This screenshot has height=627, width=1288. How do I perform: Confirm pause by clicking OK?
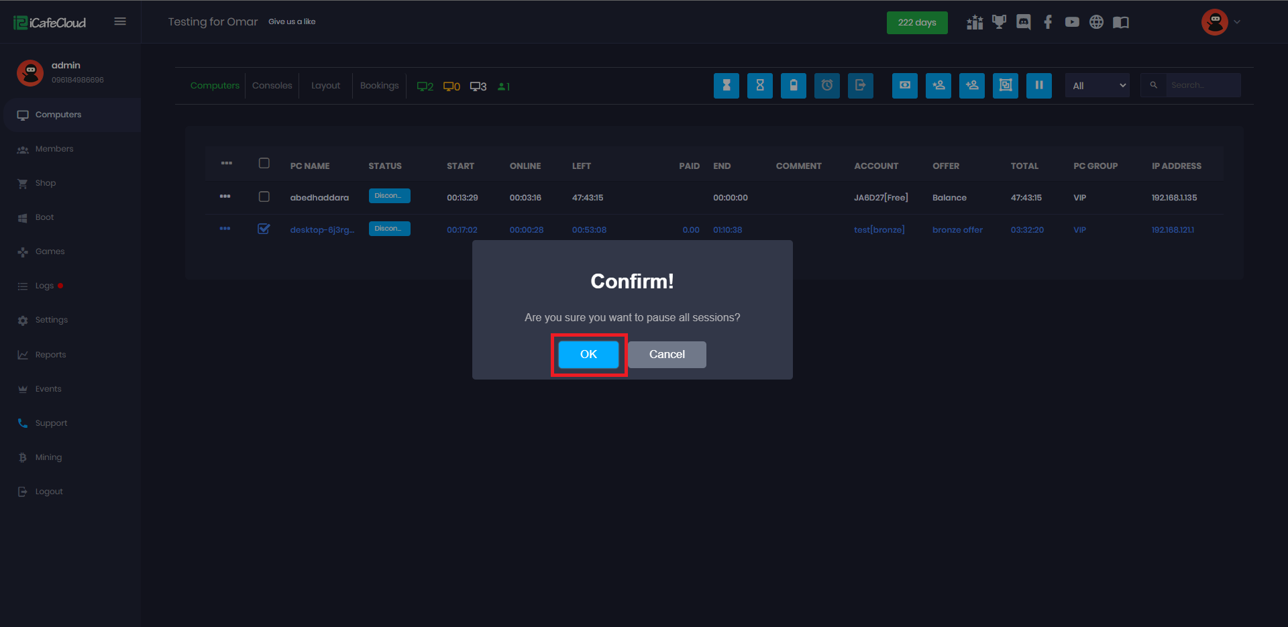pos(588,355)
